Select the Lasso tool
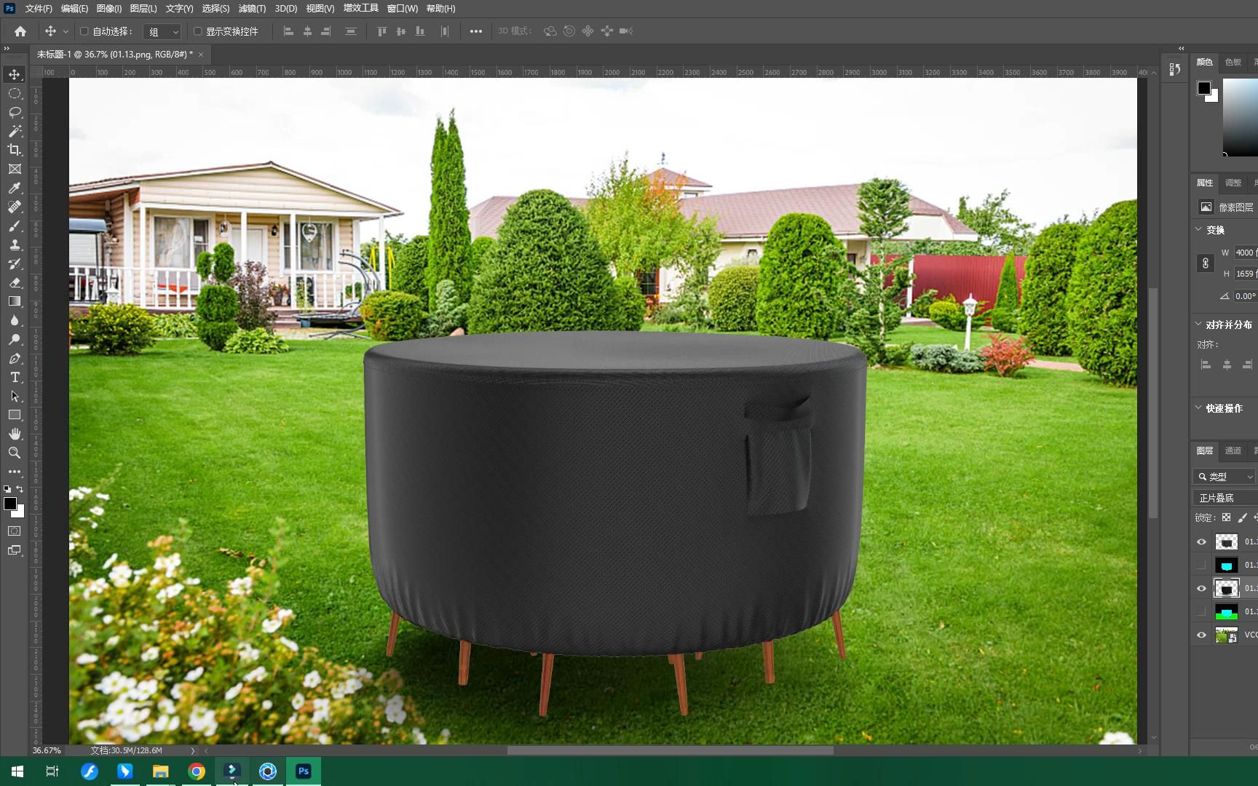The image size is (1258, 786). (x=15, y=112)
